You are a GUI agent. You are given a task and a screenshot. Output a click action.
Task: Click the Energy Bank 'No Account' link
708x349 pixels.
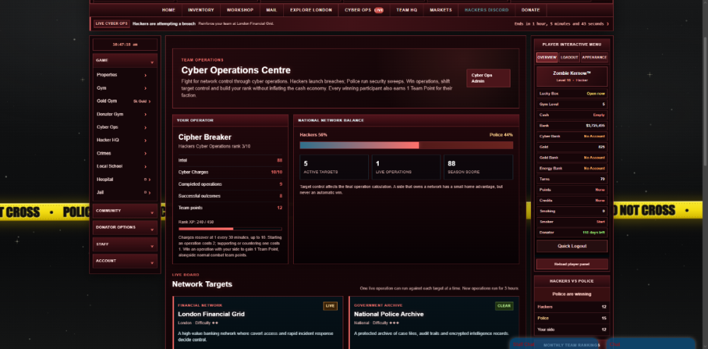pyautogui.click(x=594, y=168)
